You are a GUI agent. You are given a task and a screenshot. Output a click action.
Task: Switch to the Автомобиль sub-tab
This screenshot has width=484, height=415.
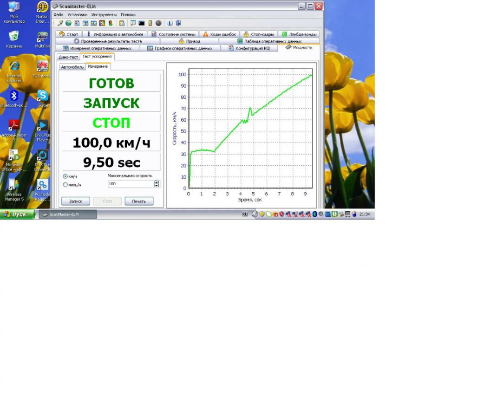pos(72,67)
